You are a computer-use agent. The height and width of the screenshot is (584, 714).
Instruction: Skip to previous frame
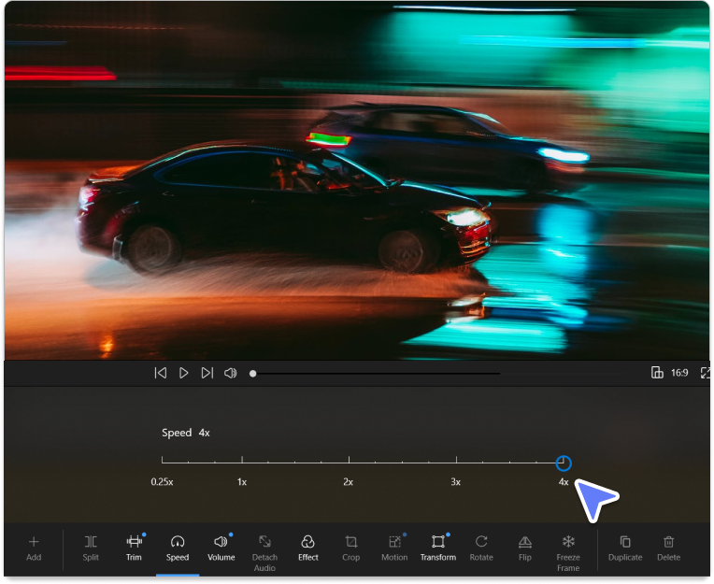[161, 373]
